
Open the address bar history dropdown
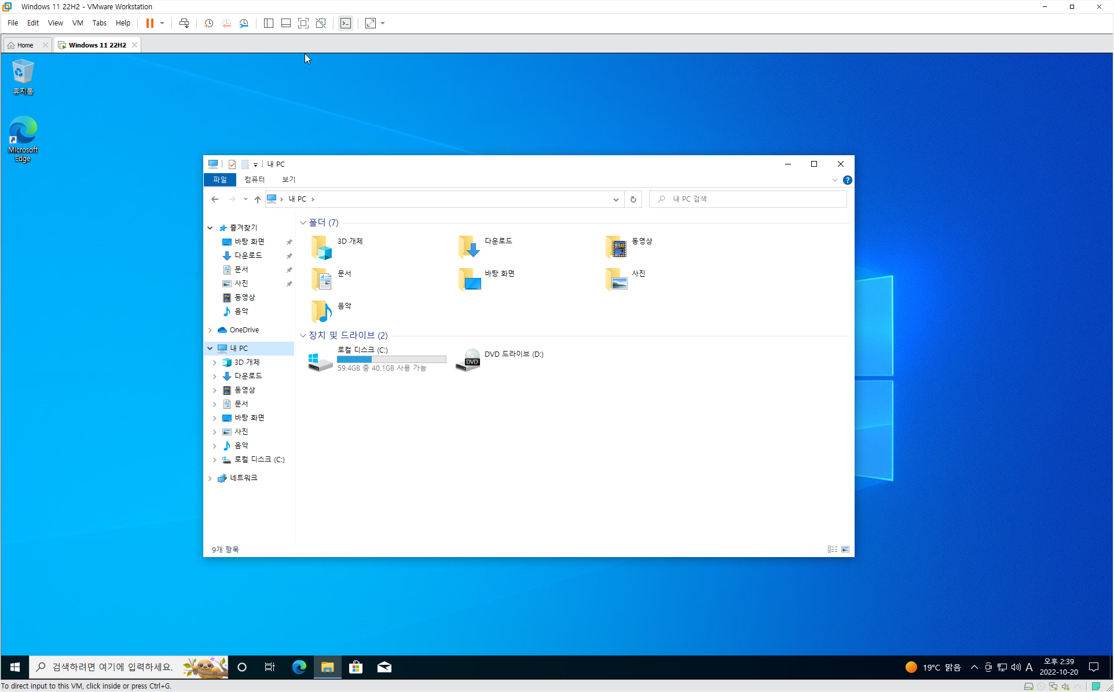click(615, 199)
